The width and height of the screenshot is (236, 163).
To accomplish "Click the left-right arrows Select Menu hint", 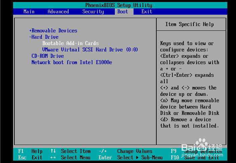I will click(x=71, y=157).
